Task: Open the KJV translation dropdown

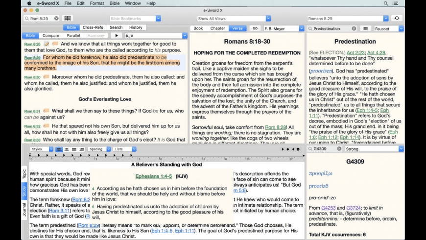Action: tap(155, 36)
